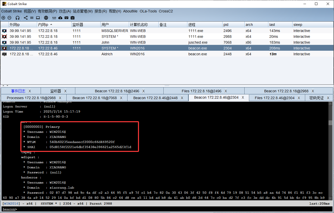
Task: Focus the beacon> command input field
Action: tap(175, 209)
